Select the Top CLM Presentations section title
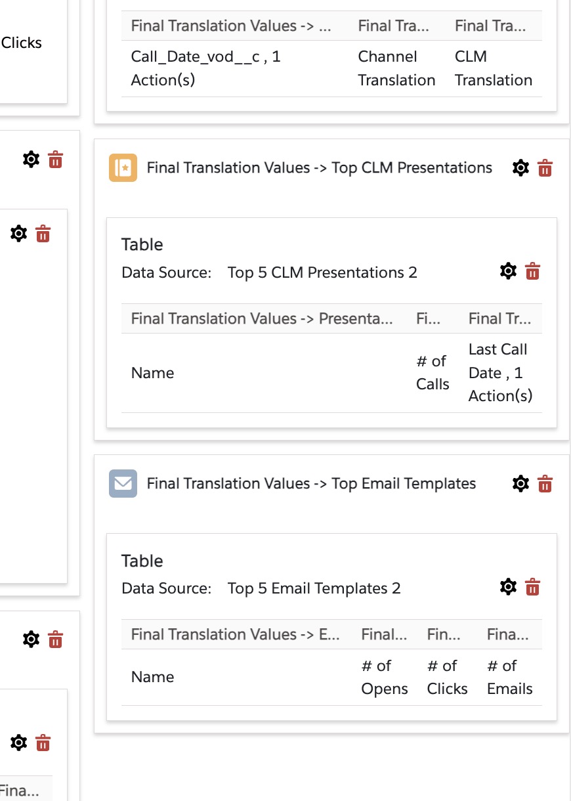The width and height of the screenshot is (571, 801). [x=319, y=168]
